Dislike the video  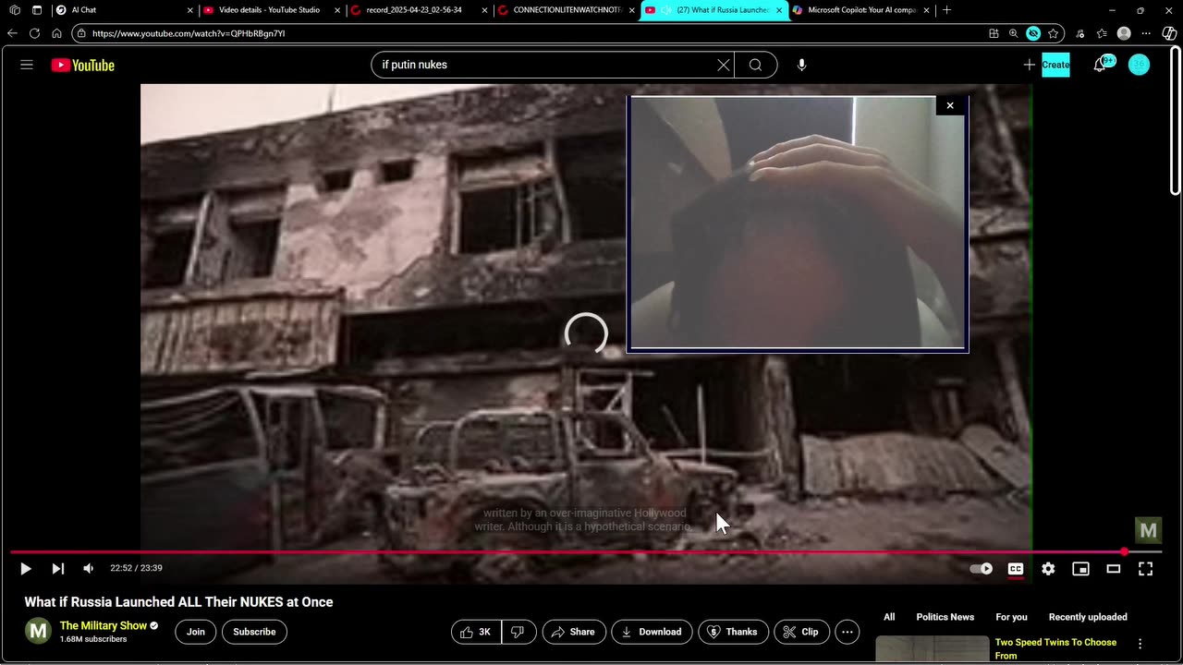(x=518, y=632)
